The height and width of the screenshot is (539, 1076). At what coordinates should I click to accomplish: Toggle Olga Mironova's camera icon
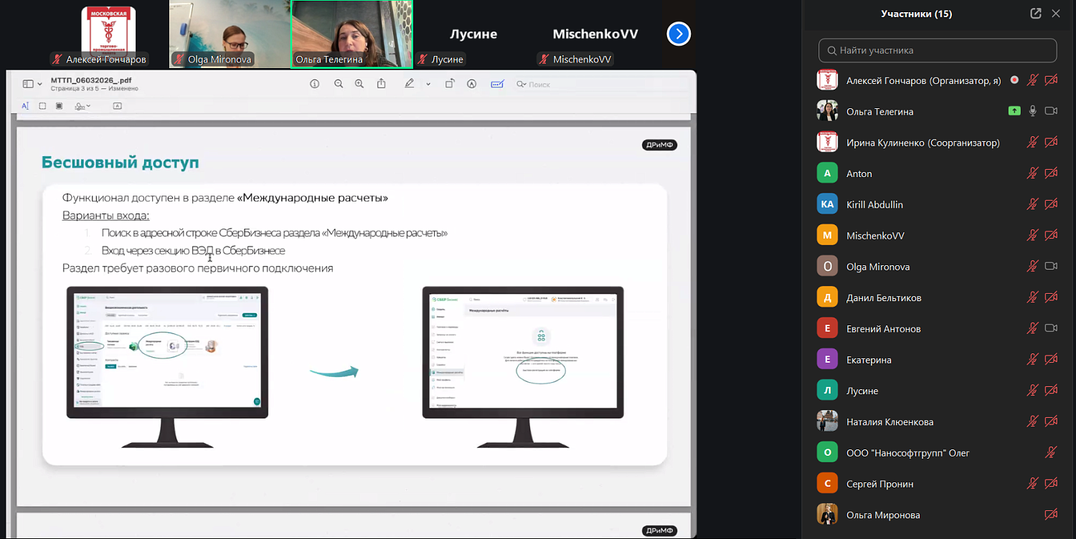pyautogui.click(x=1051, y=267)
